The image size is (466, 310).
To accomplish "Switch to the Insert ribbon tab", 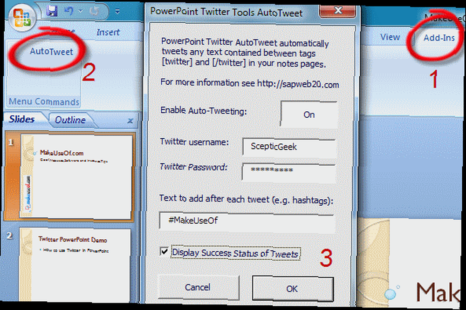I will (108, 32).
